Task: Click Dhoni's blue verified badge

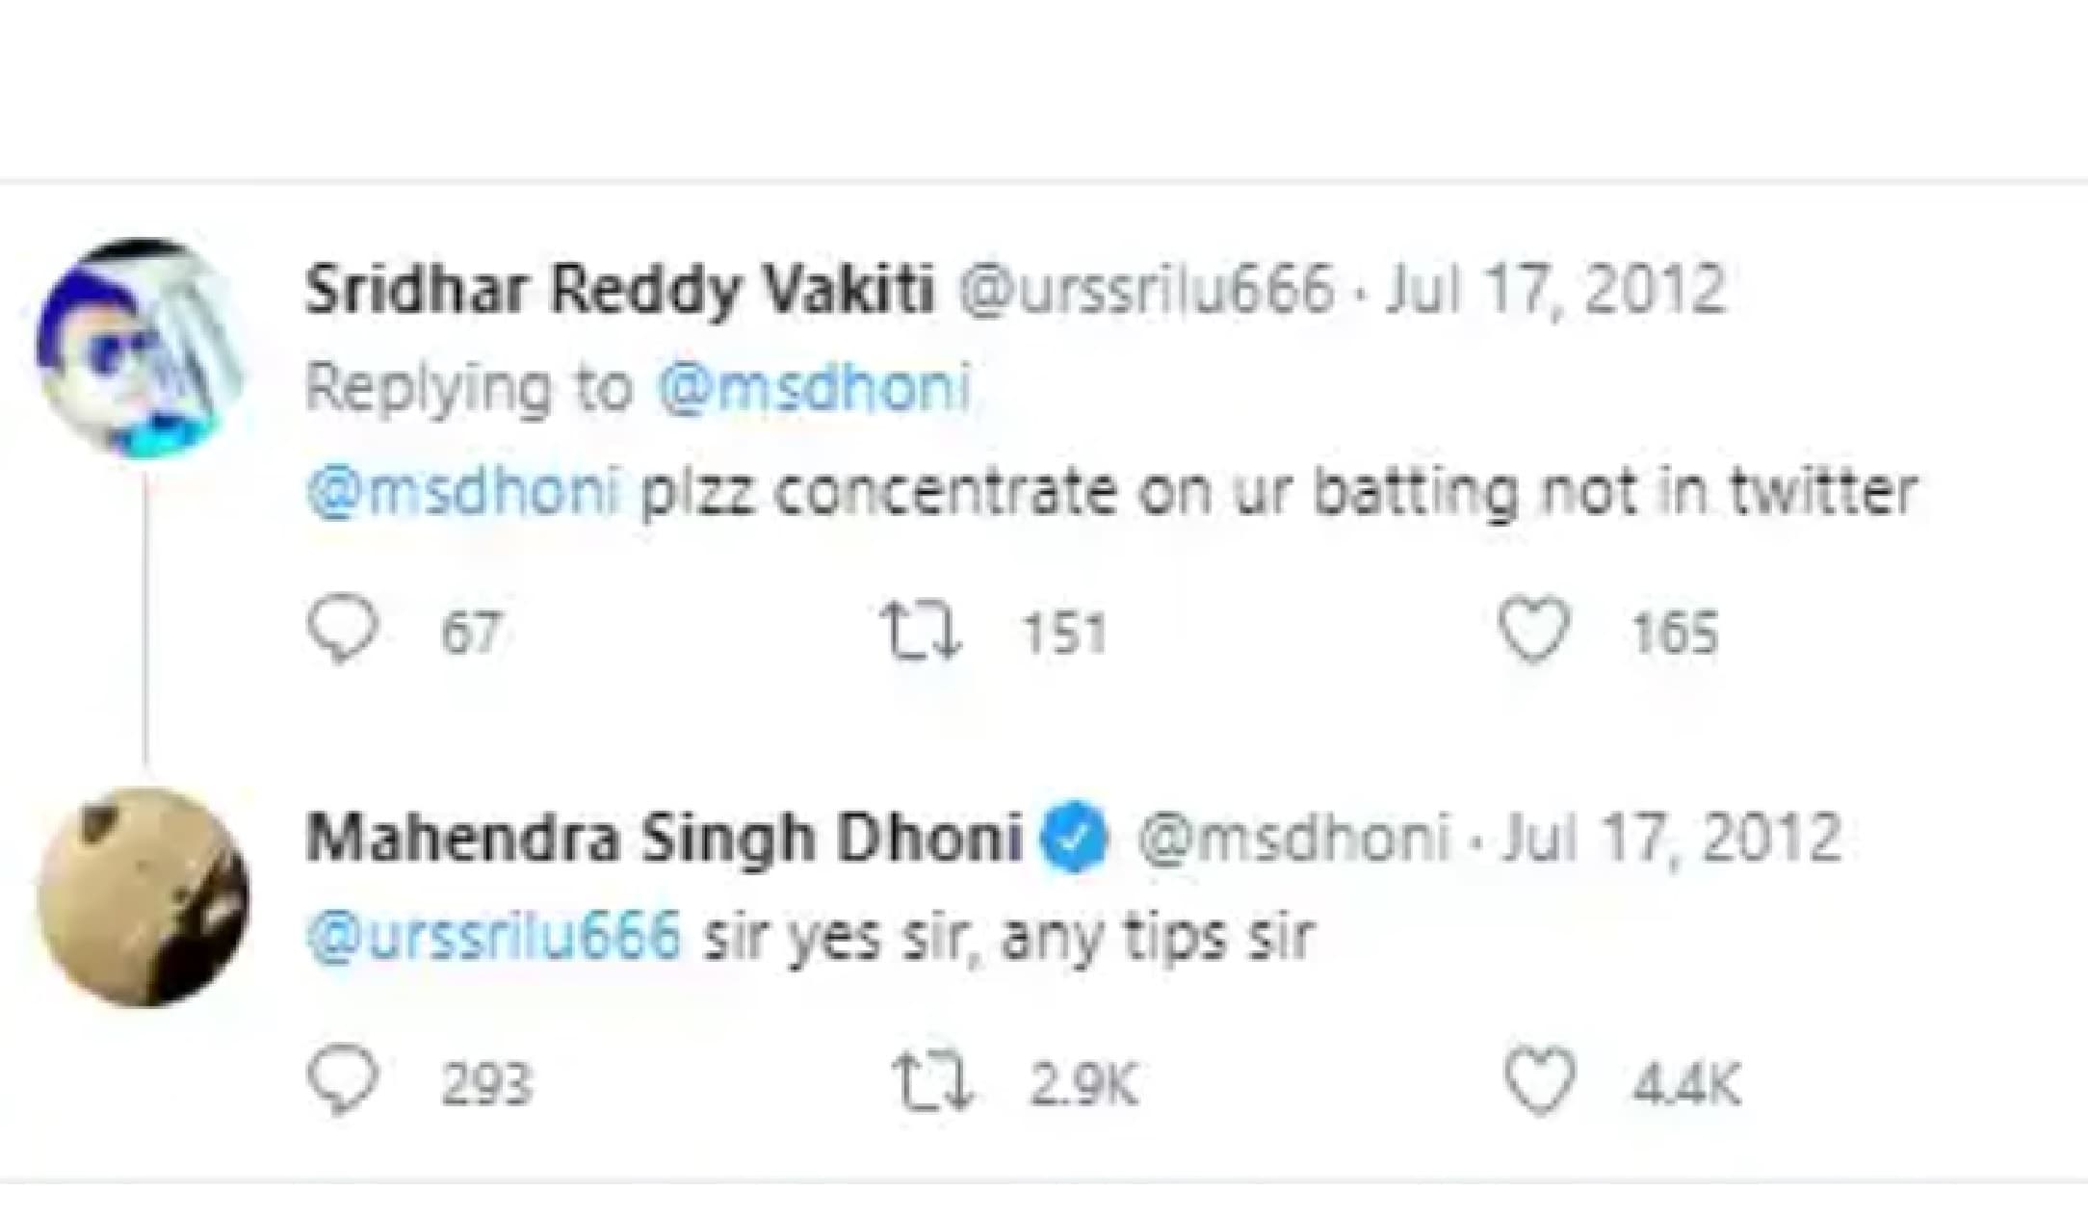Action: point(1076,840)
